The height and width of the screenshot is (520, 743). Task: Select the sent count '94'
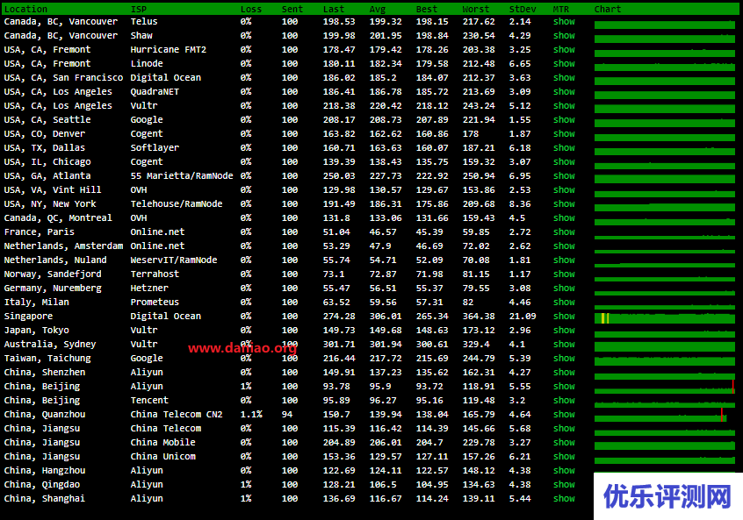pyautogui.click(x=287, y=415)
